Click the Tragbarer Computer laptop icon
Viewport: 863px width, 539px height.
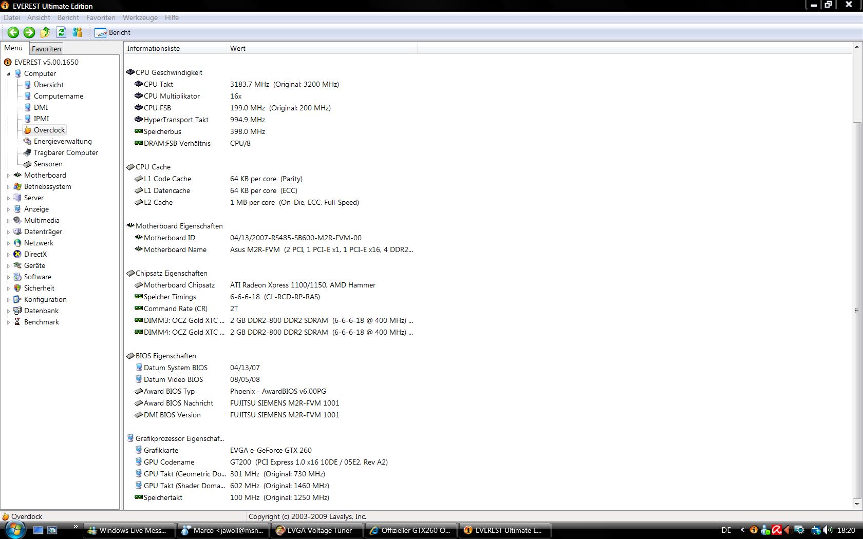[x=28, y=152]
